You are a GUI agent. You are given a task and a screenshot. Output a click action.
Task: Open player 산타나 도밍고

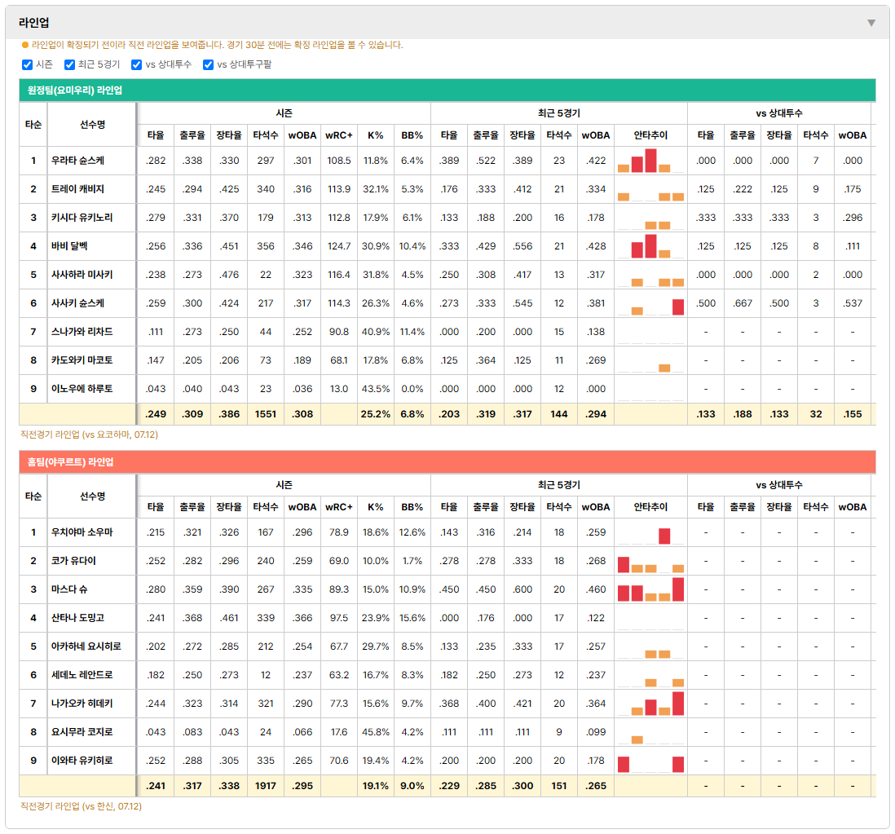pyautogui.click(x=77, y=618)
